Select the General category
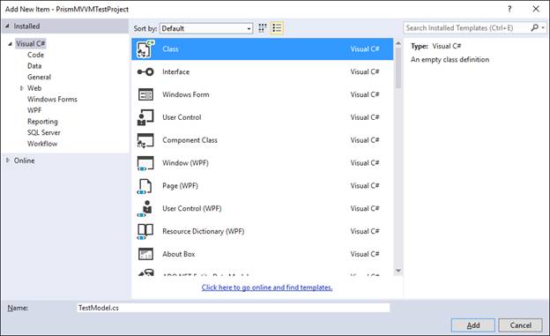This screenshot has width=550, height=336. (x=39, y=77)
